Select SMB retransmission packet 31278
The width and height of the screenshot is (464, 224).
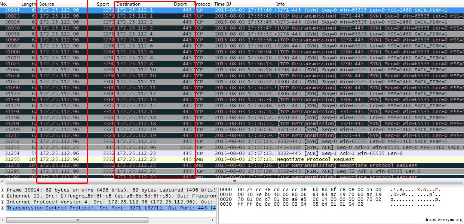(x=232, y=165)
